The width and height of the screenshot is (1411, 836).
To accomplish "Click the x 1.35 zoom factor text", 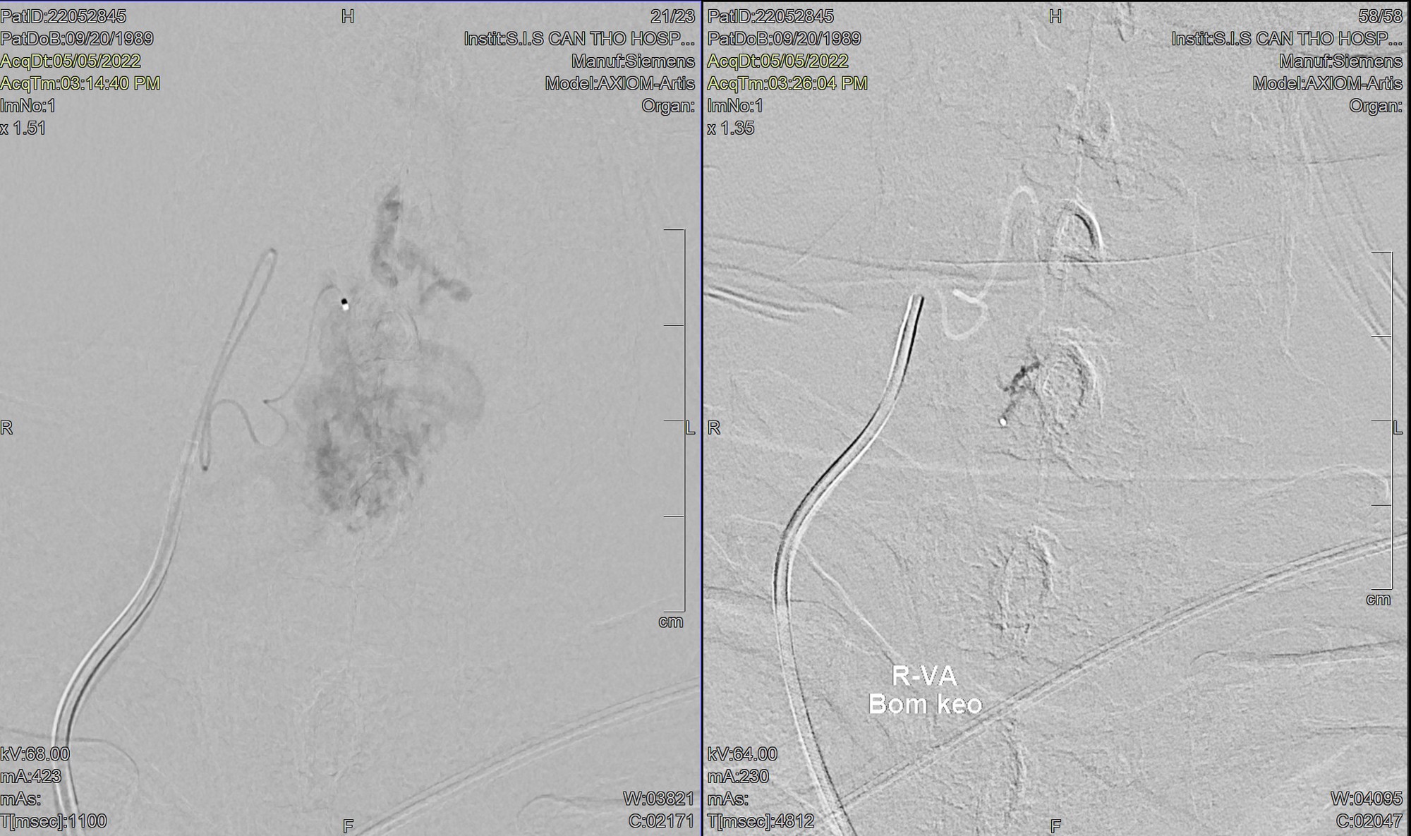I will click(731, 128).
